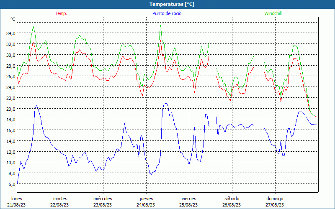Click the 20,0 y-axis value
This screenshot has width=335, height=209.
[11, 109]
